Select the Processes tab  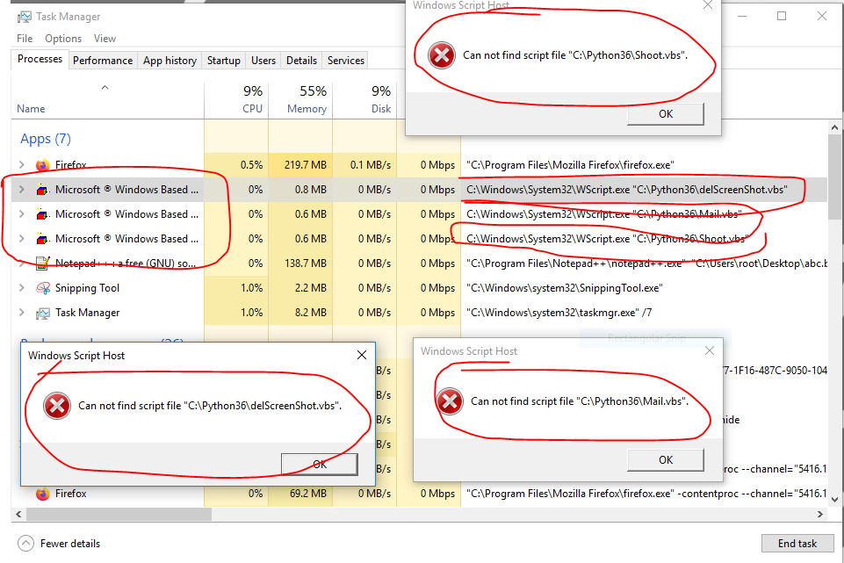click(x=40, y=59)
